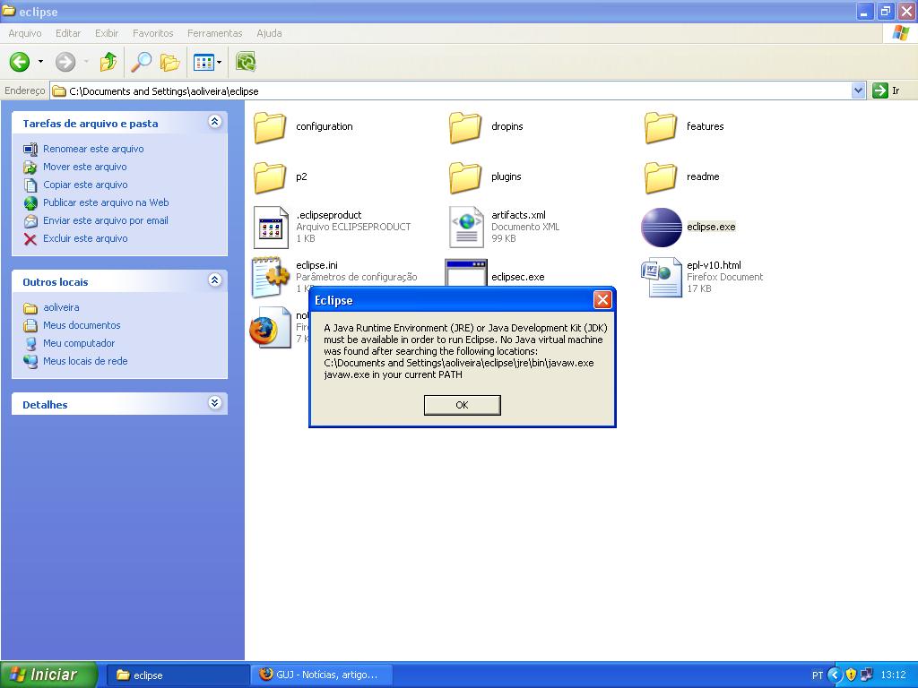This screenshot has width=918, height=688.
Task: Select the .eclipseproduct file icon
Action: click(271, 228)
